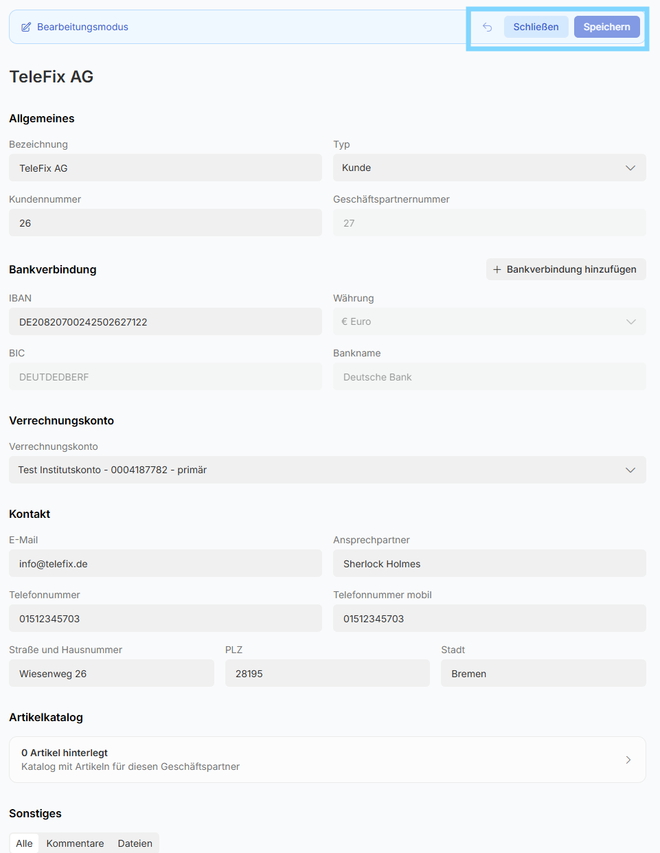Viewport: 660px width, 853px height.
Task: Click the IBAN input field
Action: 165,322
